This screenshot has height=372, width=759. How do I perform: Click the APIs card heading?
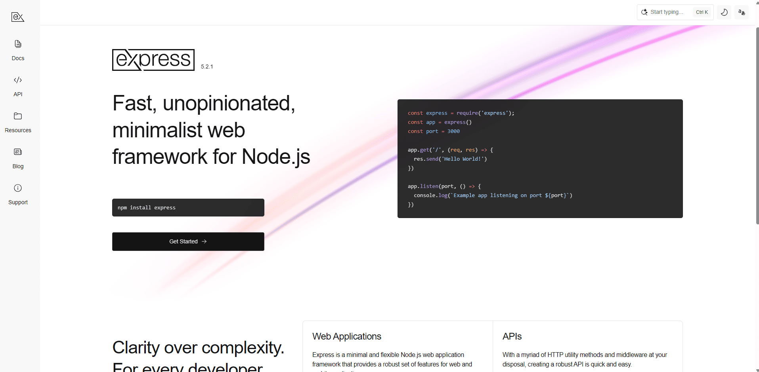(512, 336)
